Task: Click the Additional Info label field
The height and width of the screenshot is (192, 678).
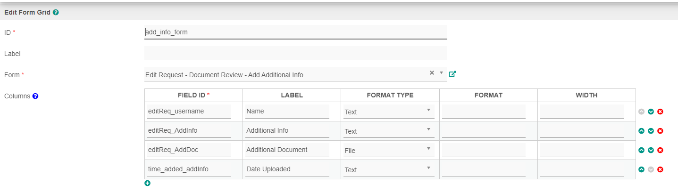Action: click(x=287, y=130)
